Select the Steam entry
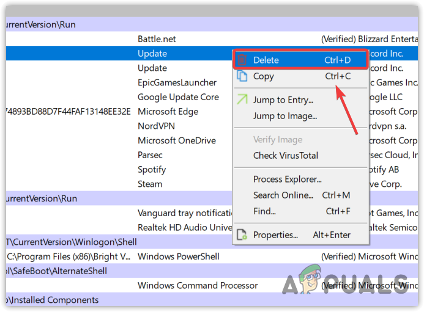This screenshot has width=424, height=312. point(150,184)
